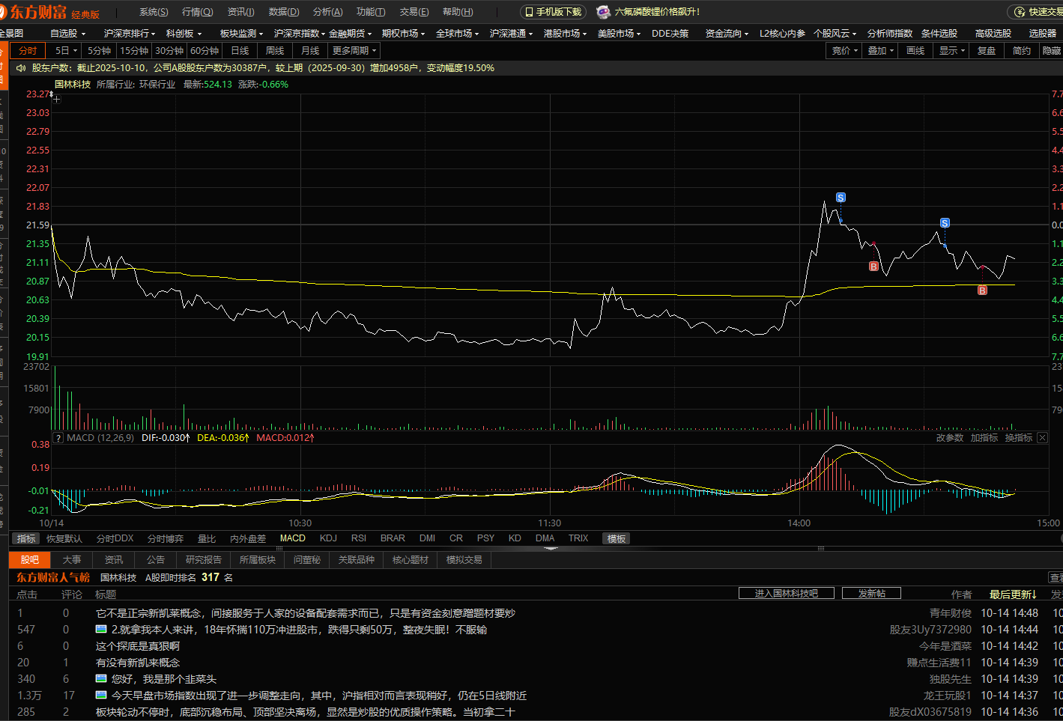Viewport: 1063px width, 721px height.
Task: Select the 日线 daily chart period
Action: point(240,51)
